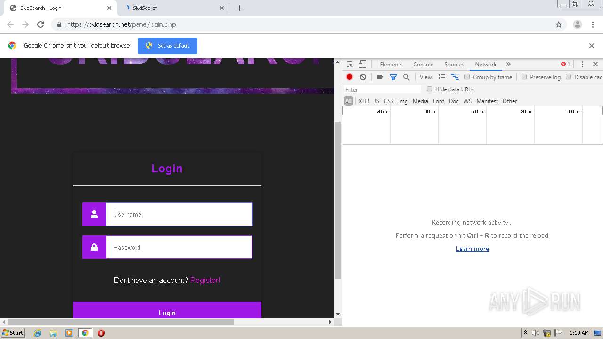Toggle the network filter funnel icon
This screenshot has height=339, width=603.
(393, 77)
